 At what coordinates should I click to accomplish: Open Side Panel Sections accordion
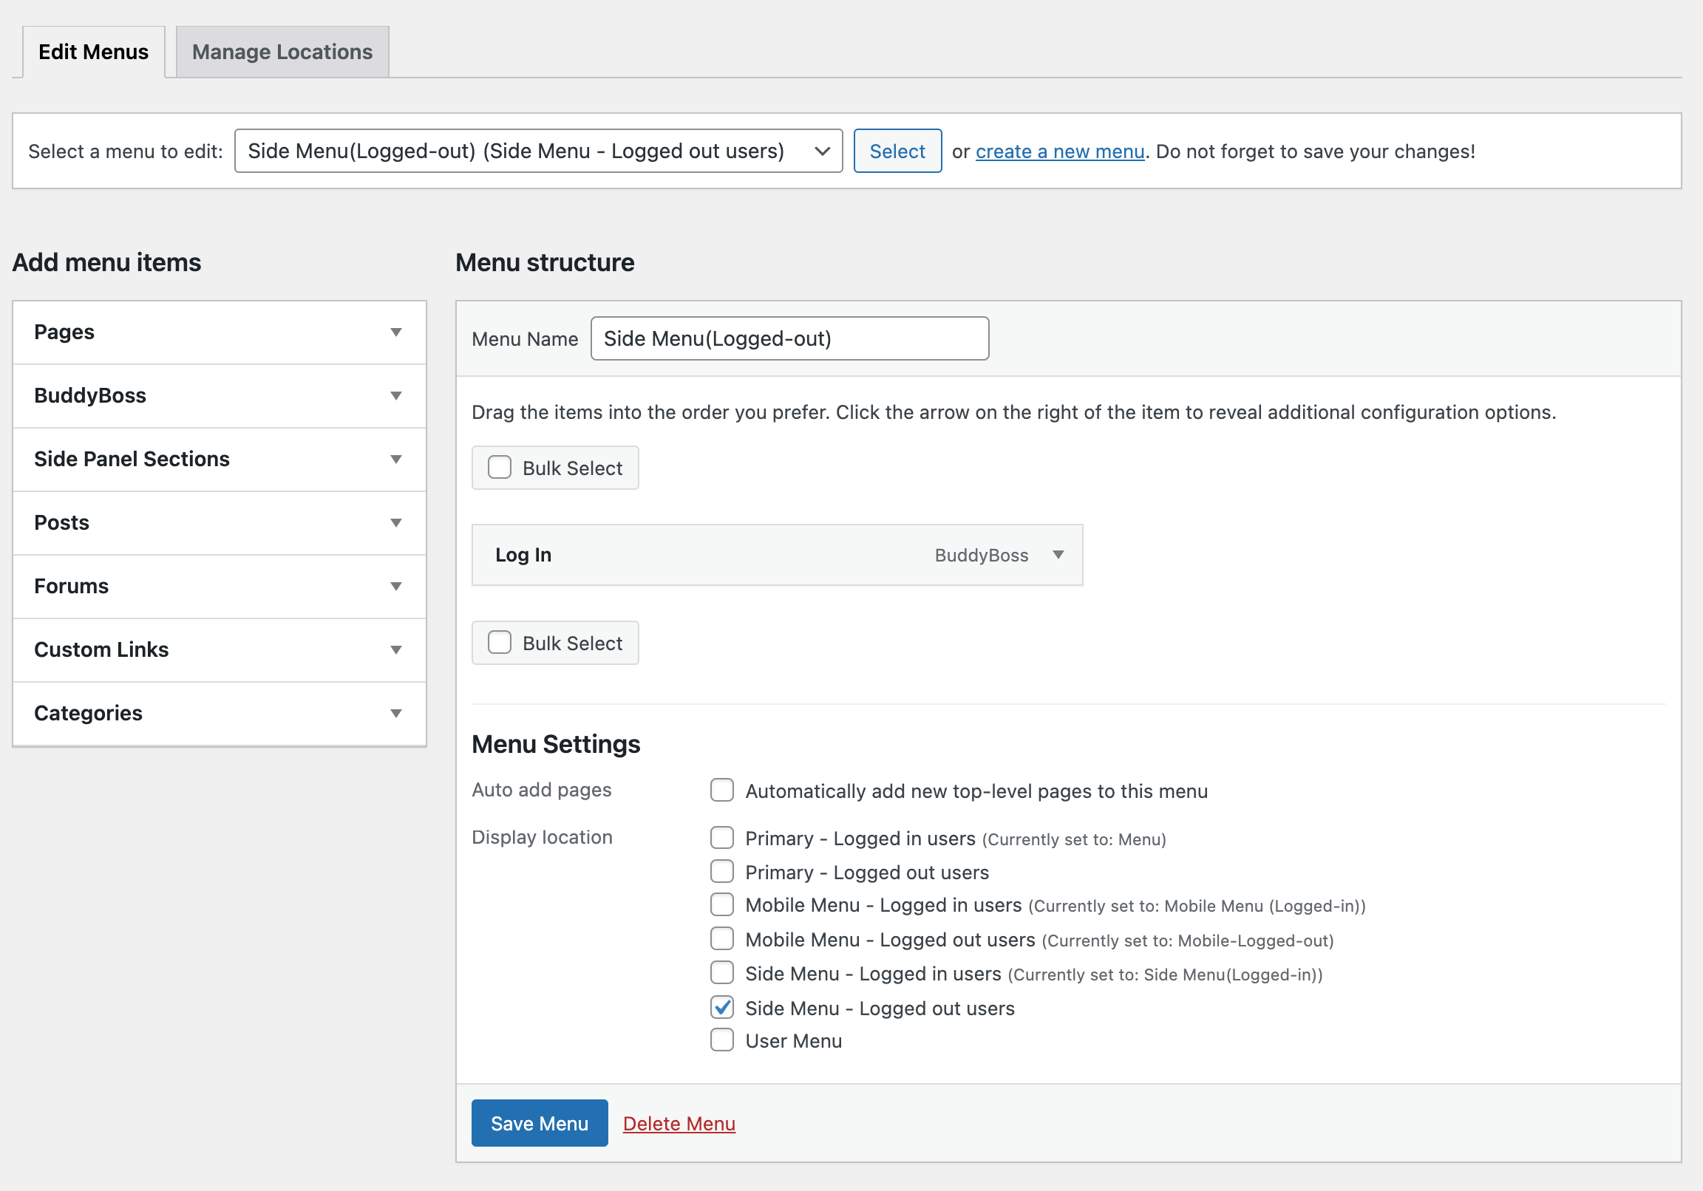pos(395,459)
